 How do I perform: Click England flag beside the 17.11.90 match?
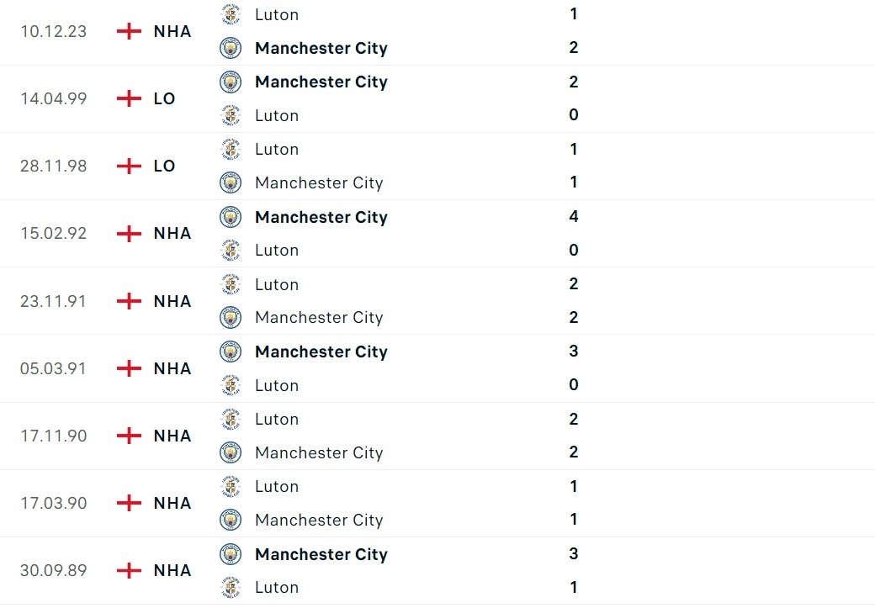[x=129, y=436]
